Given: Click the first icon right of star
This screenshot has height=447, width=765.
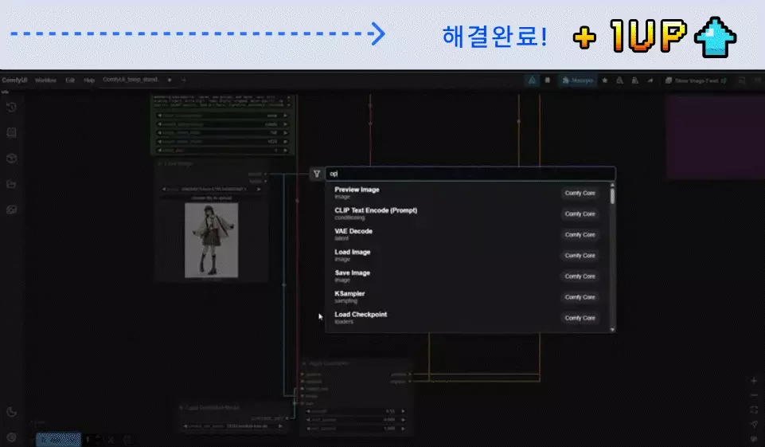Looking at the screenshot, I should tap(619, 80).
